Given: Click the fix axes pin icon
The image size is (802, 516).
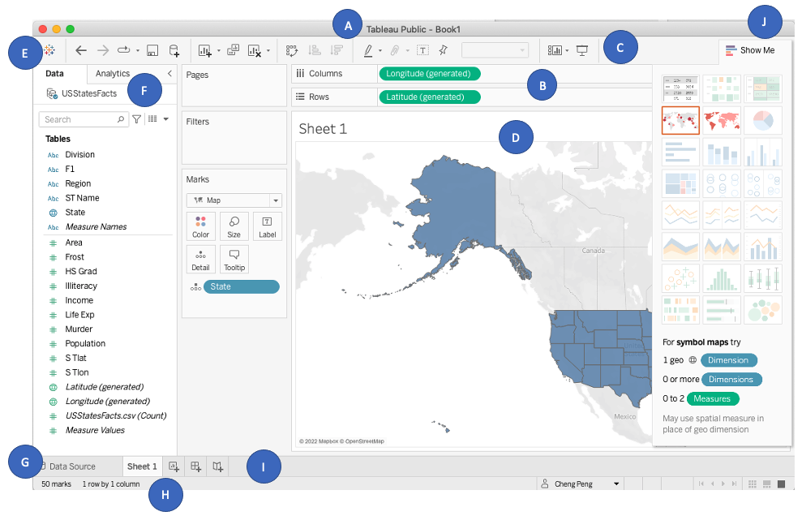Looking at the screenshot, I should coord(443,50).
